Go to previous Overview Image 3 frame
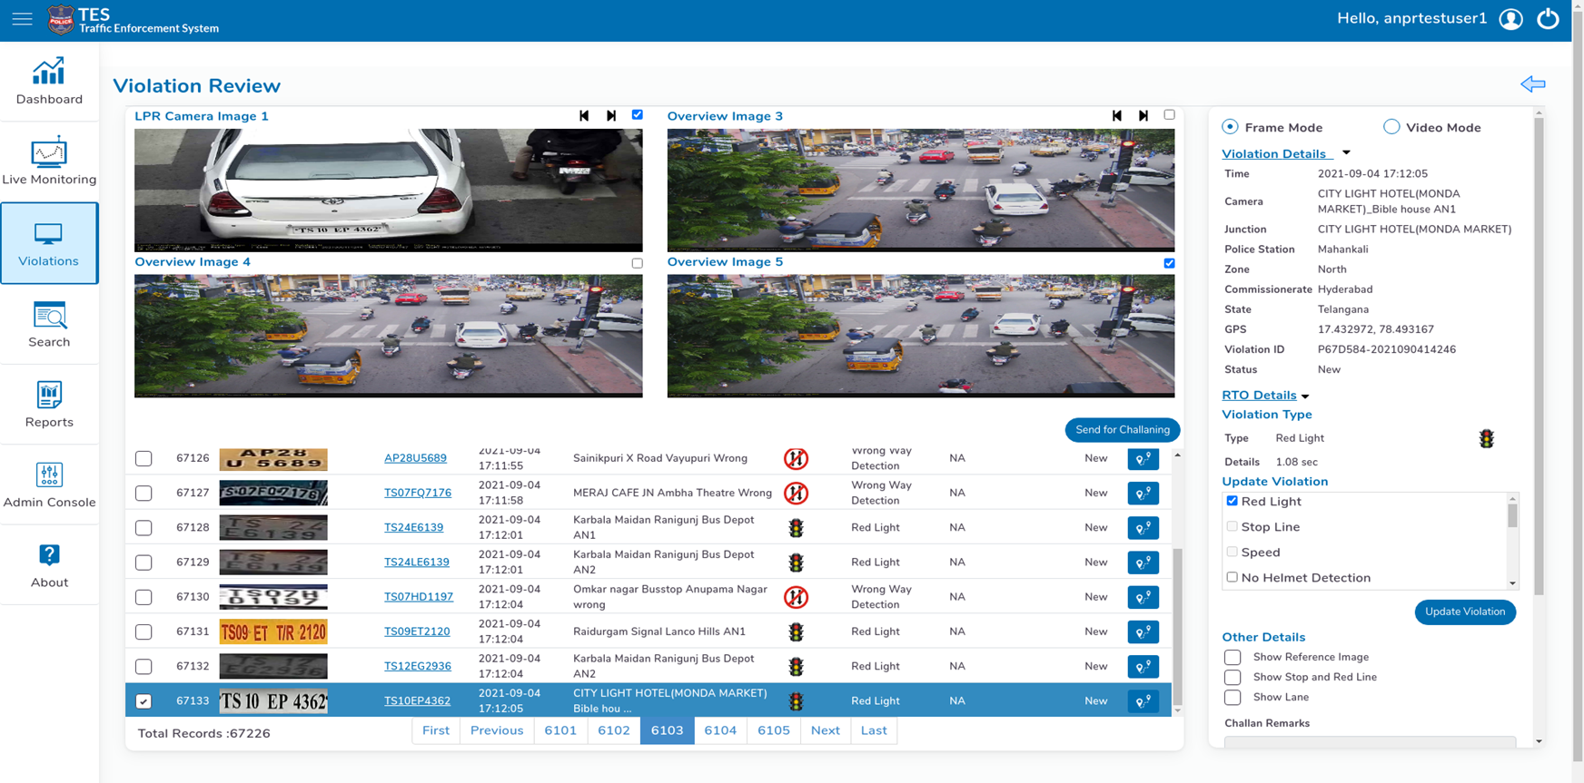The width and height of the screenshot is (1584, 783). click(x=1117, y=116)
